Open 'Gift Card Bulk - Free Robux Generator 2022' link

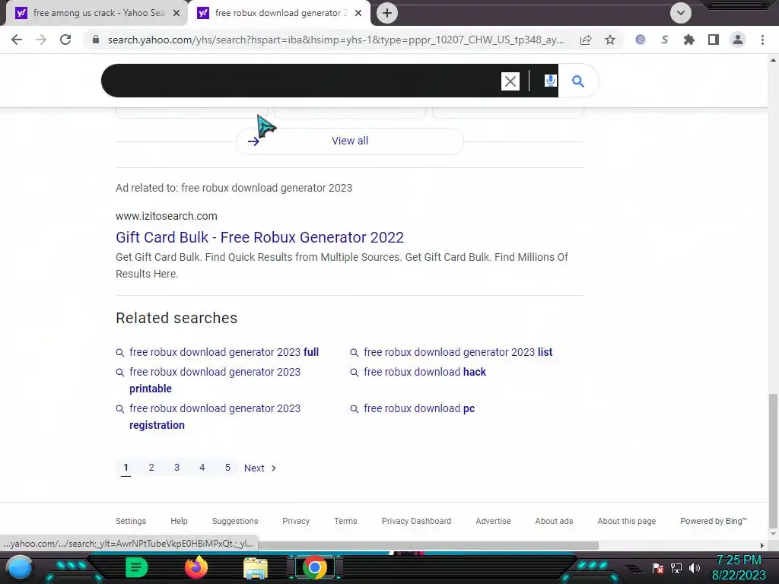pos(260,237)
